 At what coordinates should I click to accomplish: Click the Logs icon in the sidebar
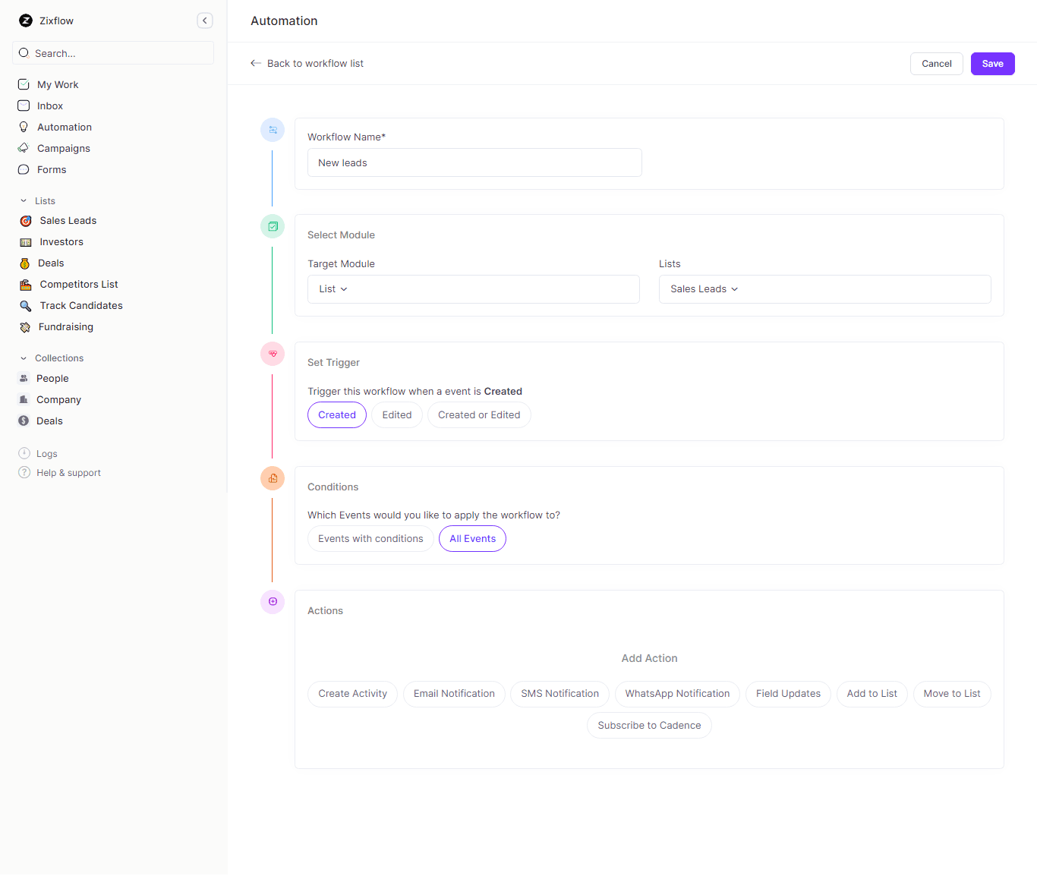point(24,453)
